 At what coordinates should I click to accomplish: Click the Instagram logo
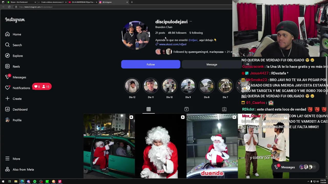coord(15,20)
